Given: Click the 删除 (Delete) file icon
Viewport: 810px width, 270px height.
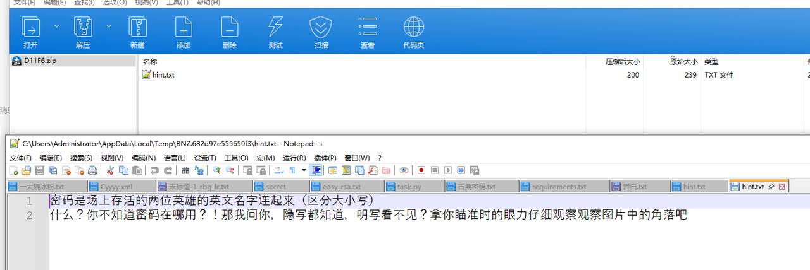Looking at the screenshot, I should coord(230,33).
